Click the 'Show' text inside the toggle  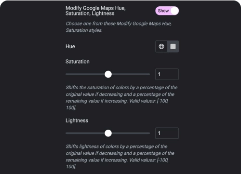point(163,11)
